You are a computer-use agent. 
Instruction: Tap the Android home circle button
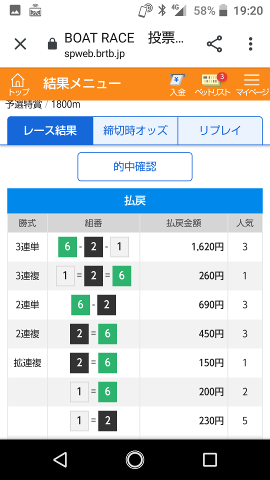134,459
